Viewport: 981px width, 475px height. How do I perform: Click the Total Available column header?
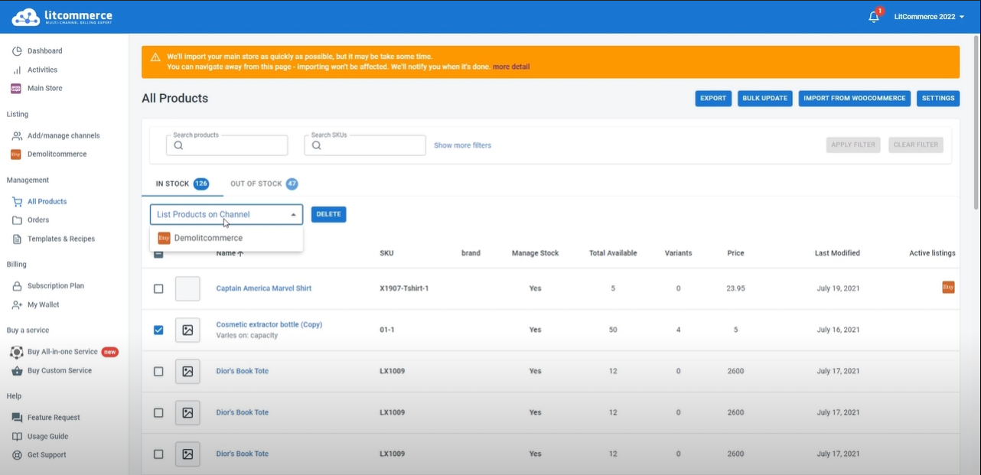click(613, 253)
